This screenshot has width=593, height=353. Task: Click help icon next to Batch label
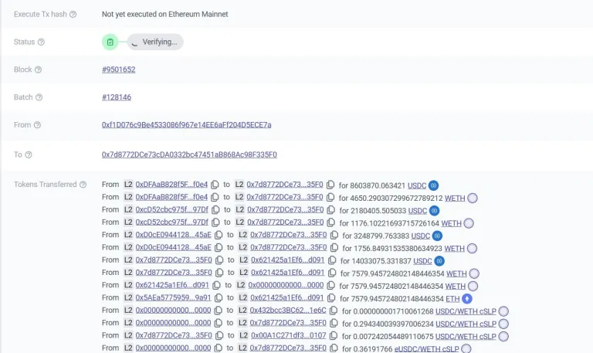pos(39,98)
